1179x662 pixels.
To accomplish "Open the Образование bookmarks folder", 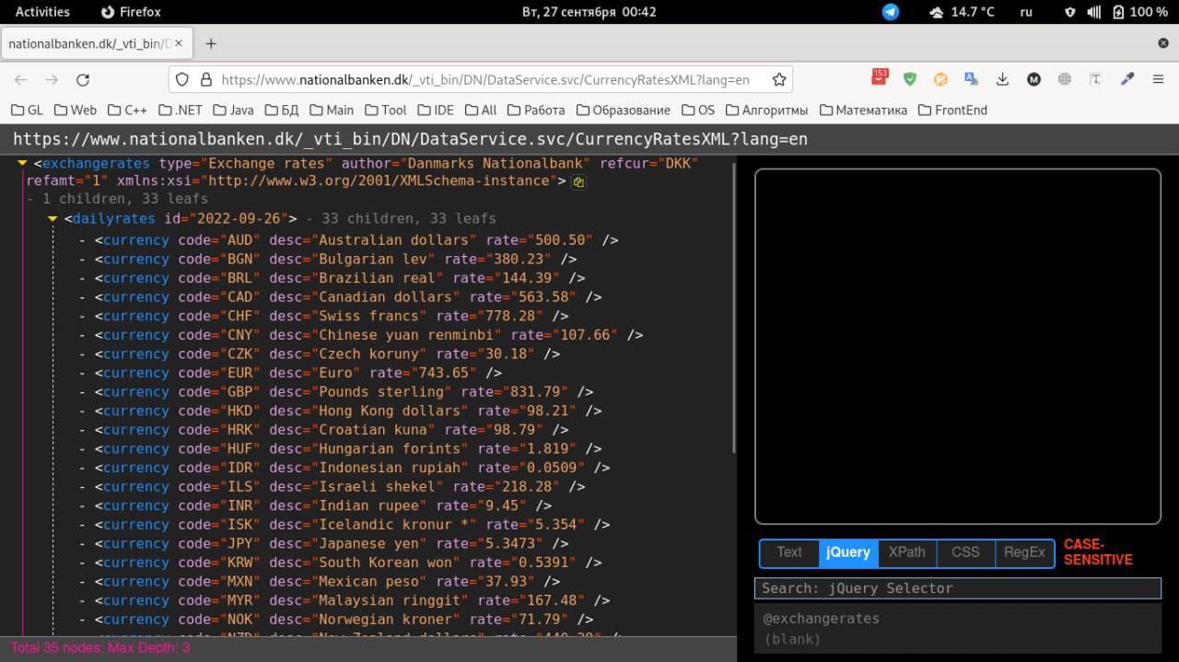I will (x=624, y=110).
